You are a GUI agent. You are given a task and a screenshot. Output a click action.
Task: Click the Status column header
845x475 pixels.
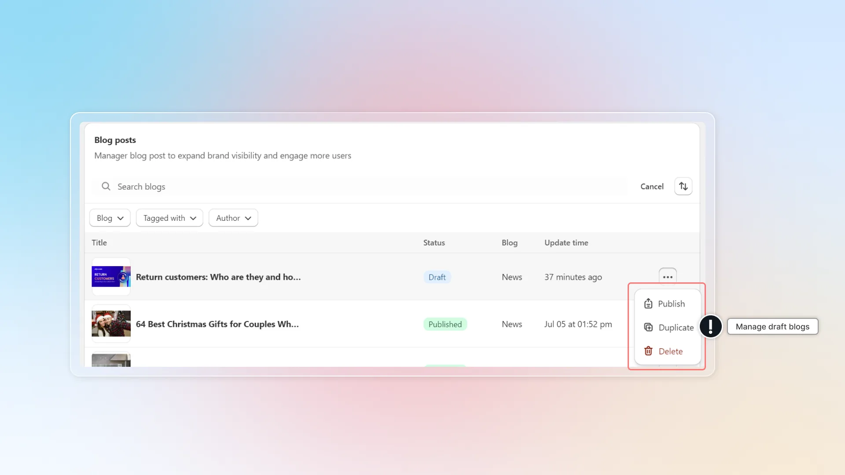tap(434, 243)
